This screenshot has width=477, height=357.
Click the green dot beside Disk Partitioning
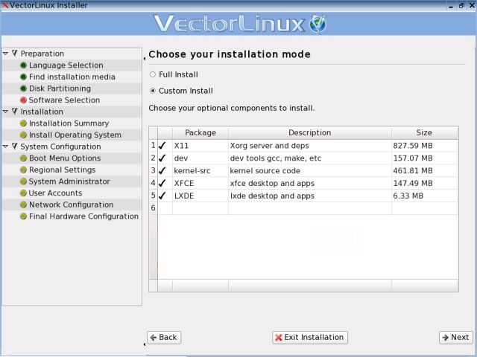click(x=23, y=89)
